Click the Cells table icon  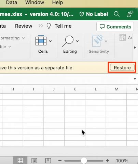41,40
